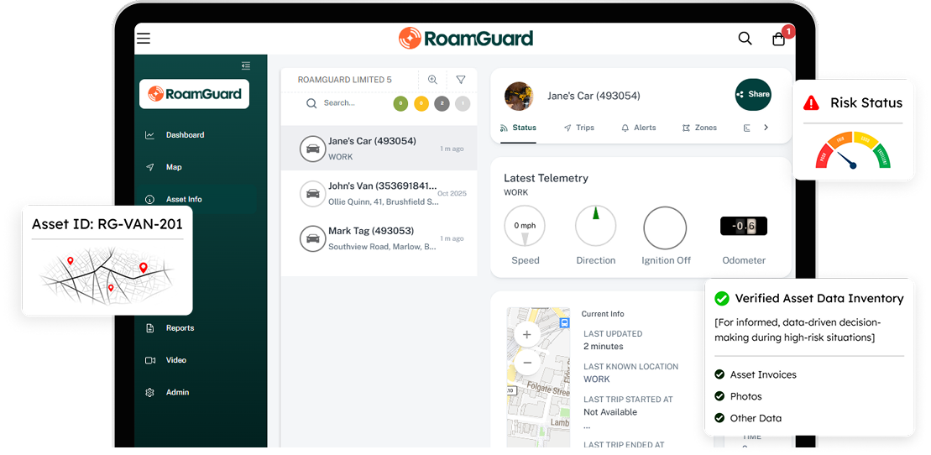Click the Asset Invoices checkmark
The image size is (931, 455).
click(719, 374)
